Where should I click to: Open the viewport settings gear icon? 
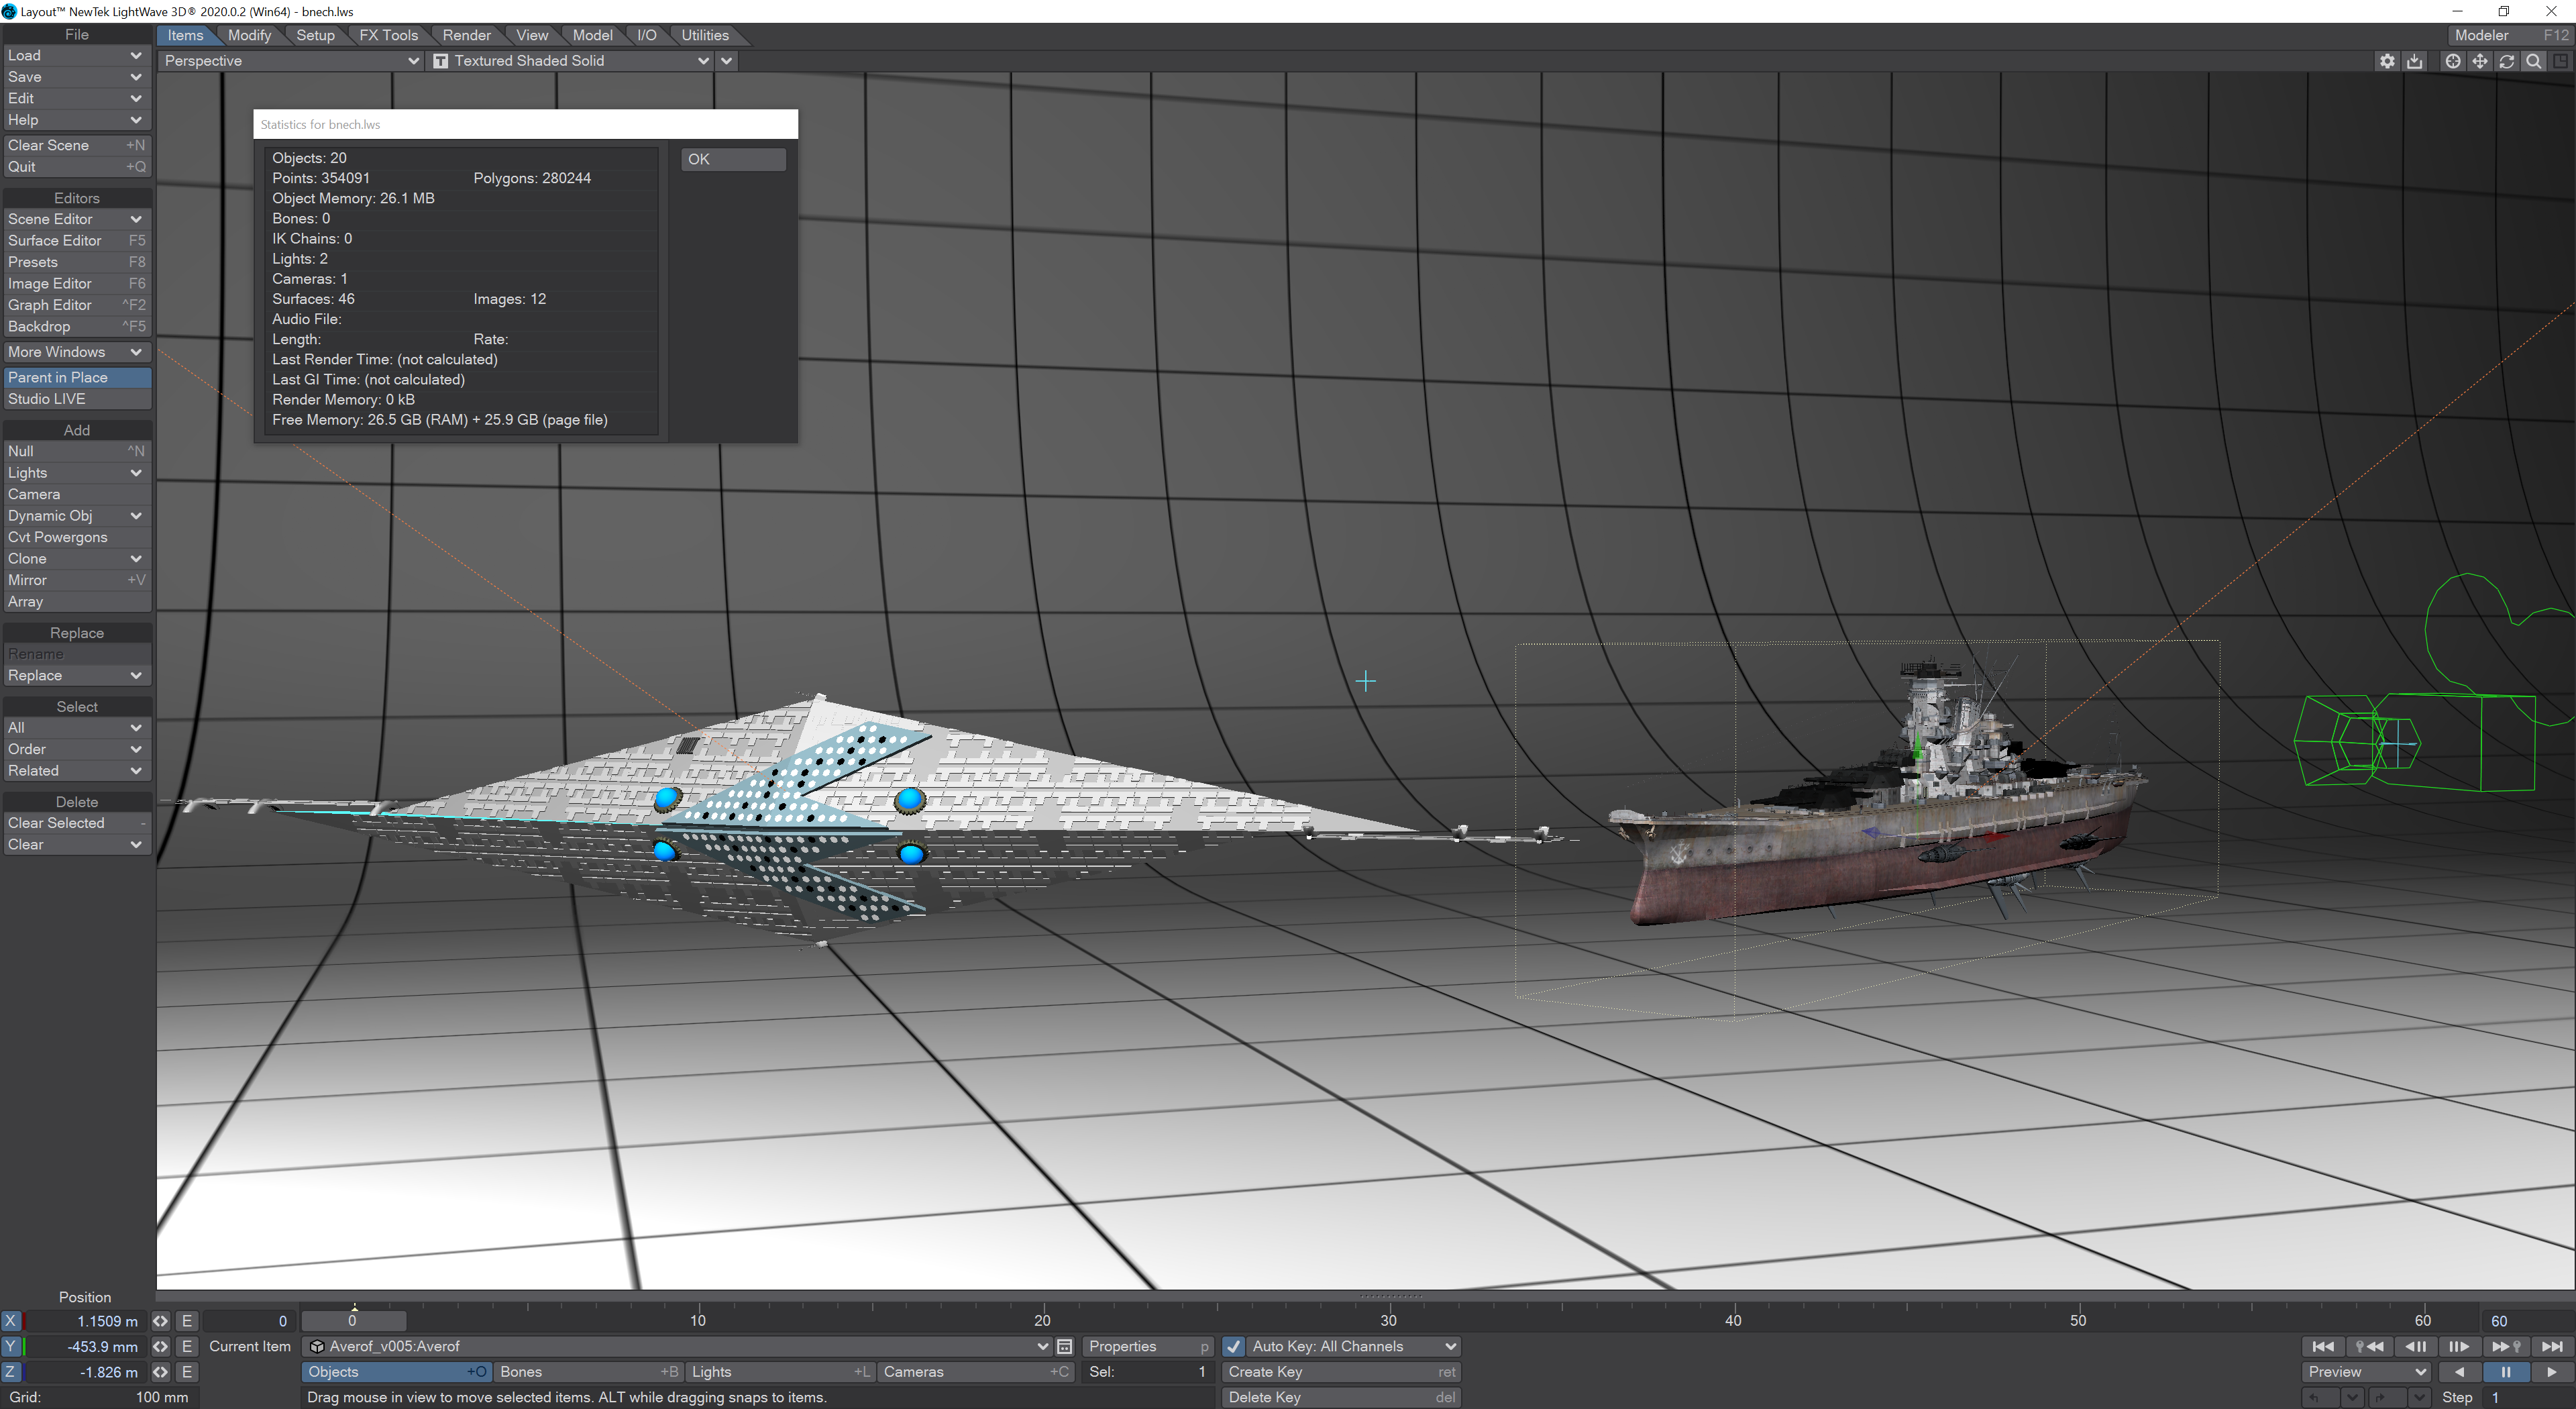pyautogui.click(x=2387, y=61)
